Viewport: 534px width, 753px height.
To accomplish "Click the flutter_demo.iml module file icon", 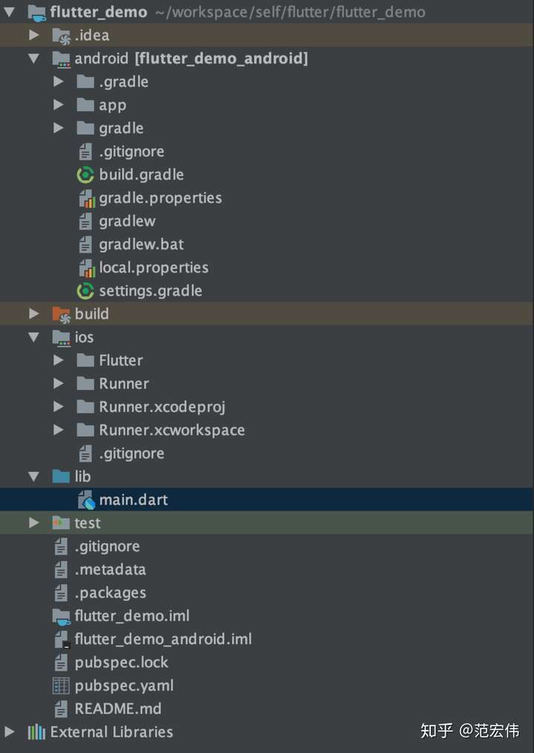I will pyautogui.click(x=61, y=616).
